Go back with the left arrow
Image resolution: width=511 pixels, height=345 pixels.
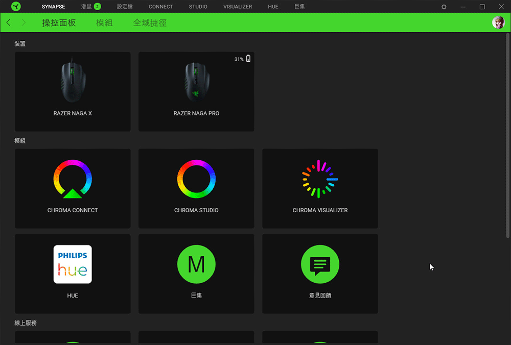pyautogui.click(x=9, y=22)
